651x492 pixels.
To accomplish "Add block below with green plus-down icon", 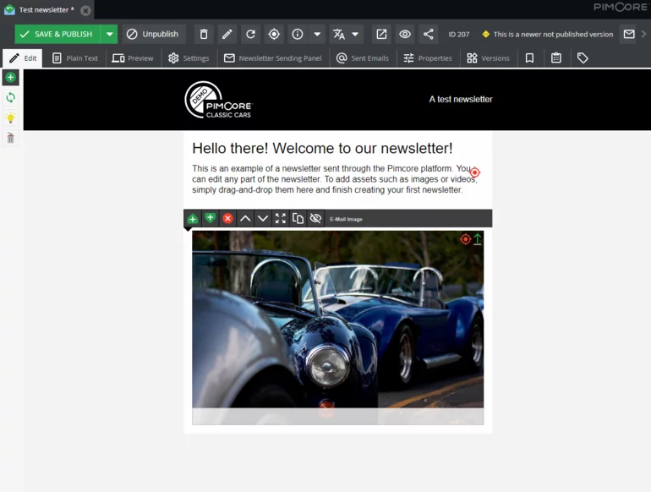I will pos(210,218).
